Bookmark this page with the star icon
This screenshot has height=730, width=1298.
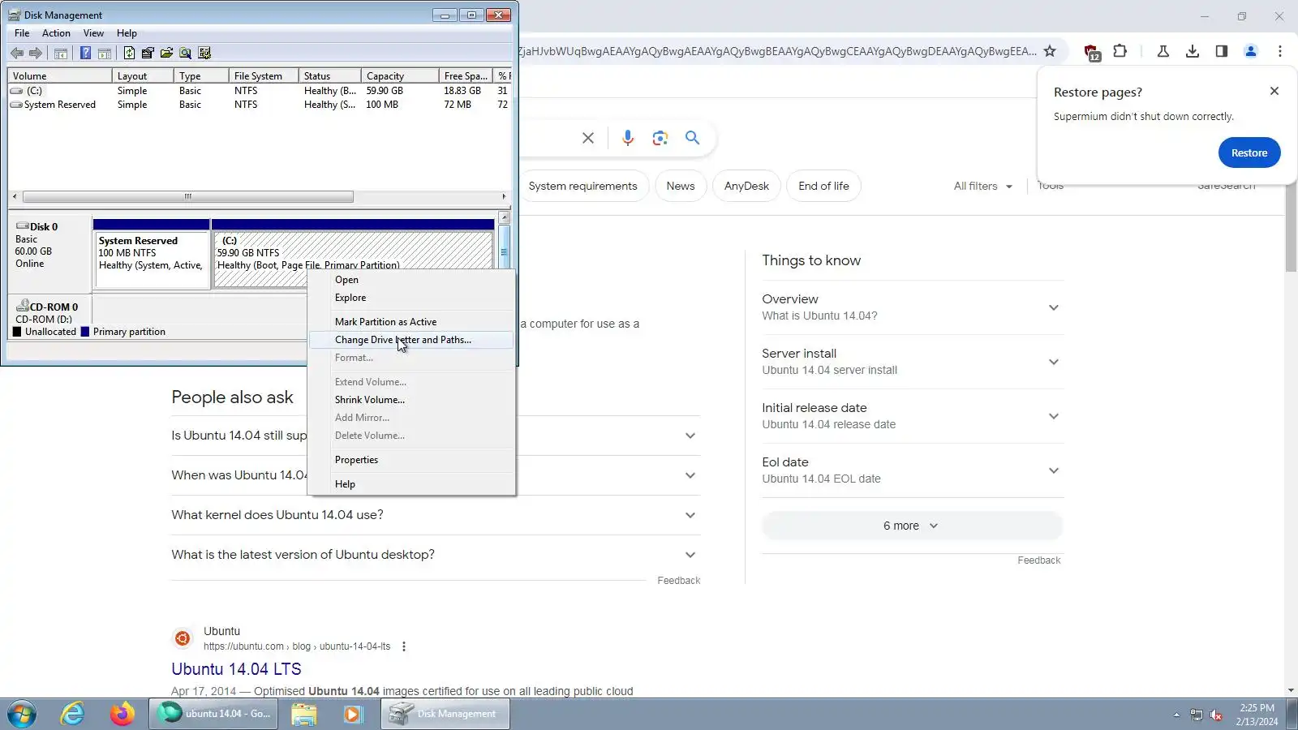[x=1050, y=51]
